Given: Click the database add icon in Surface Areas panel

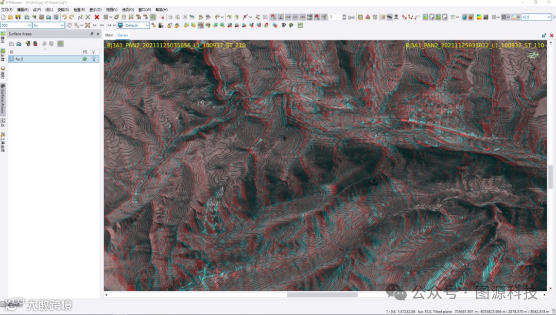Looking at the screenshot, I should click(x=27, y=44).
